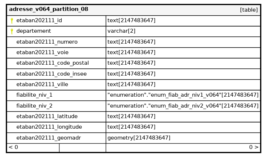Click the etaban202111_ville column
The height and width of the screenshot is (157, 267).
[42, 84]
